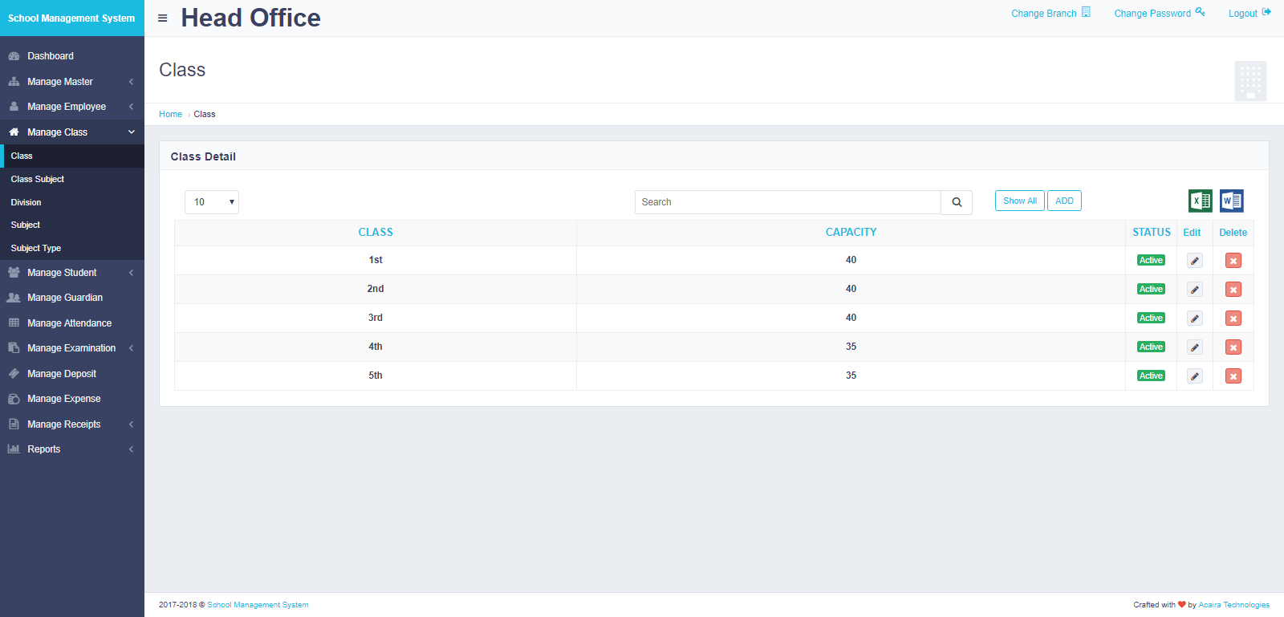Viewport: 1284px width, 617px height.
Task: Delete the 5th class row
Action: tap(1233, 376)
